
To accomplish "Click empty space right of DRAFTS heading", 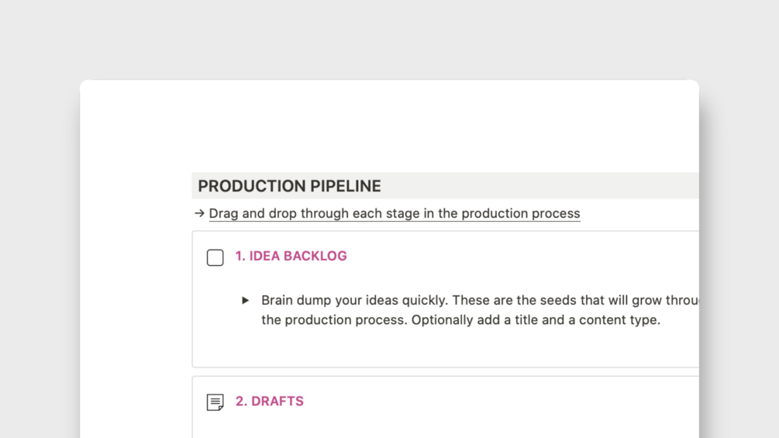I will tap(504, 402).
